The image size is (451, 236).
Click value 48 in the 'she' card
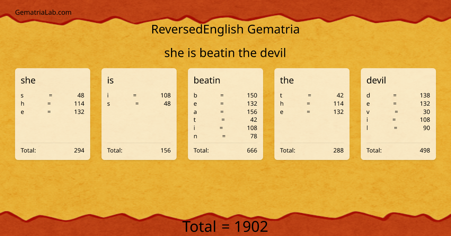pos(81,96)
